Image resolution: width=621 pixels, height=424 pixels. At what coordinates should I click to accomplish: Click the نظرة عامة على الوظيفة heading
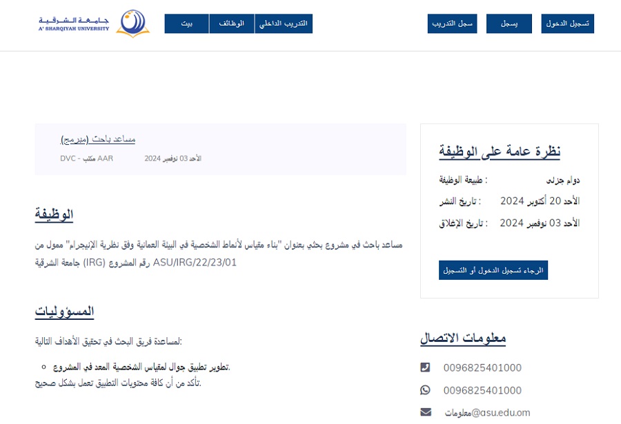point(500,151)
